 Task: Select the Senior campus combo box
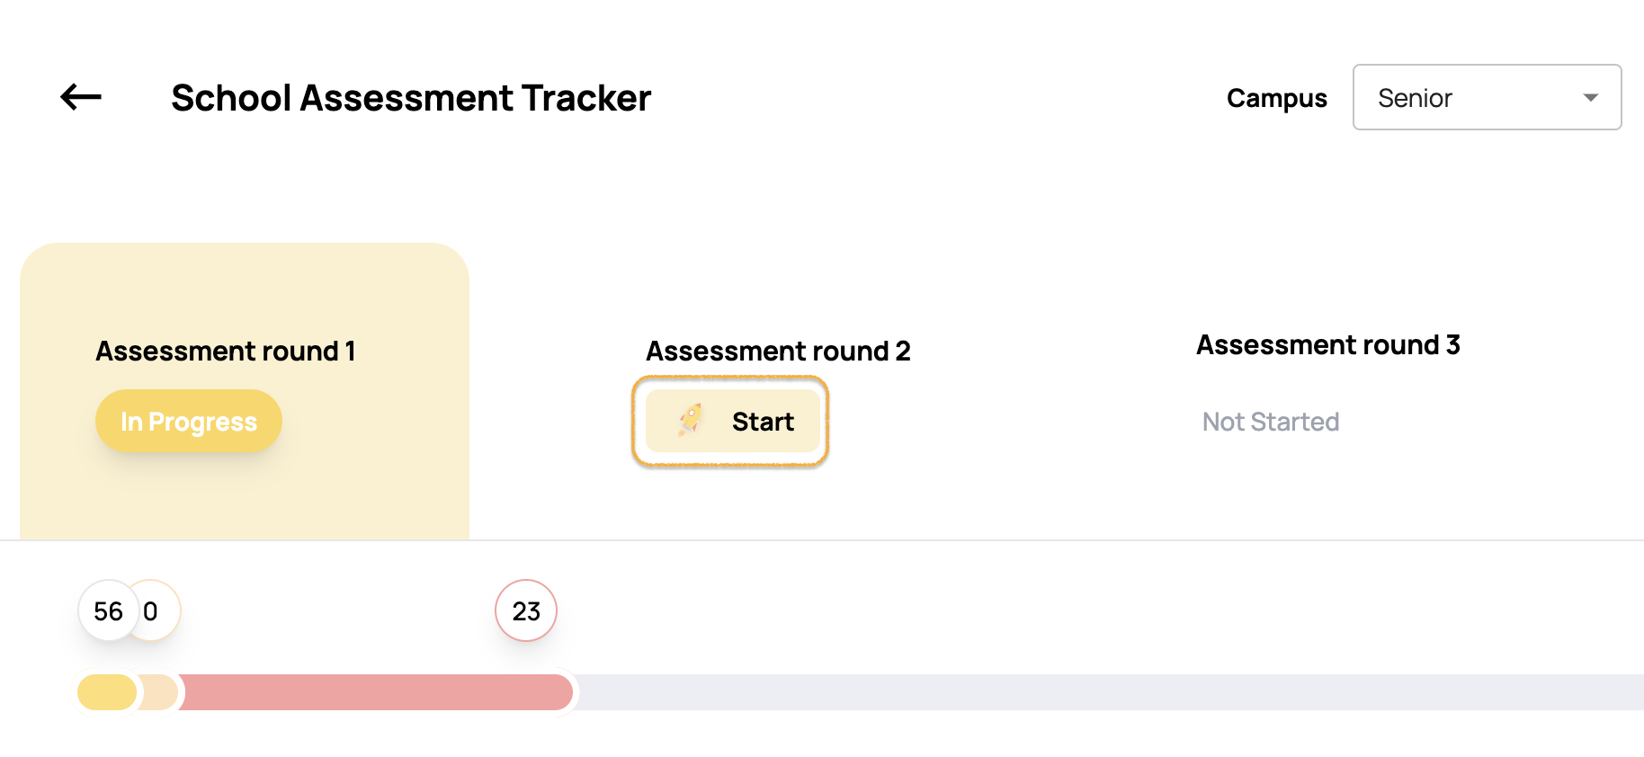[x=1487, y=97]
